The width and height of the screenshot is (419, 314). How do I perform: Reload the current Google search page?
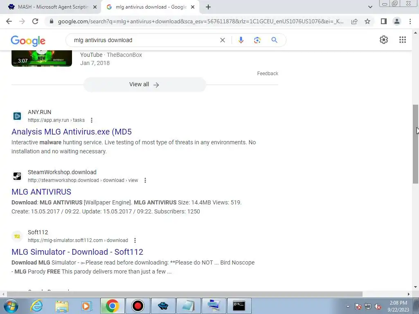[35, 21]
